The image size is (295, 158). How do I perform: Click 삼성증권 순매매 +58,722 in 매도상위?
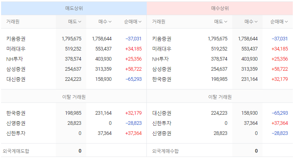(x=133, y=69)
